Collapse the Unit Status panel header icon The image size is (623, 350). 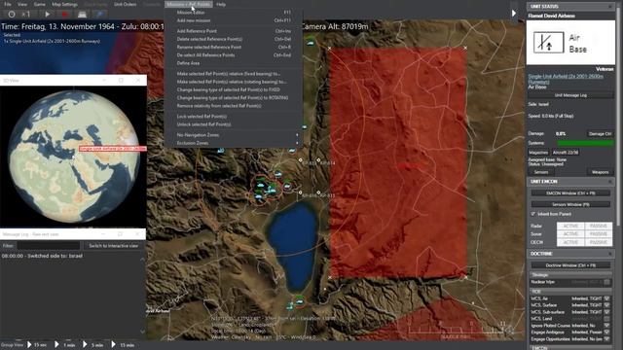(x=610, y=7)
